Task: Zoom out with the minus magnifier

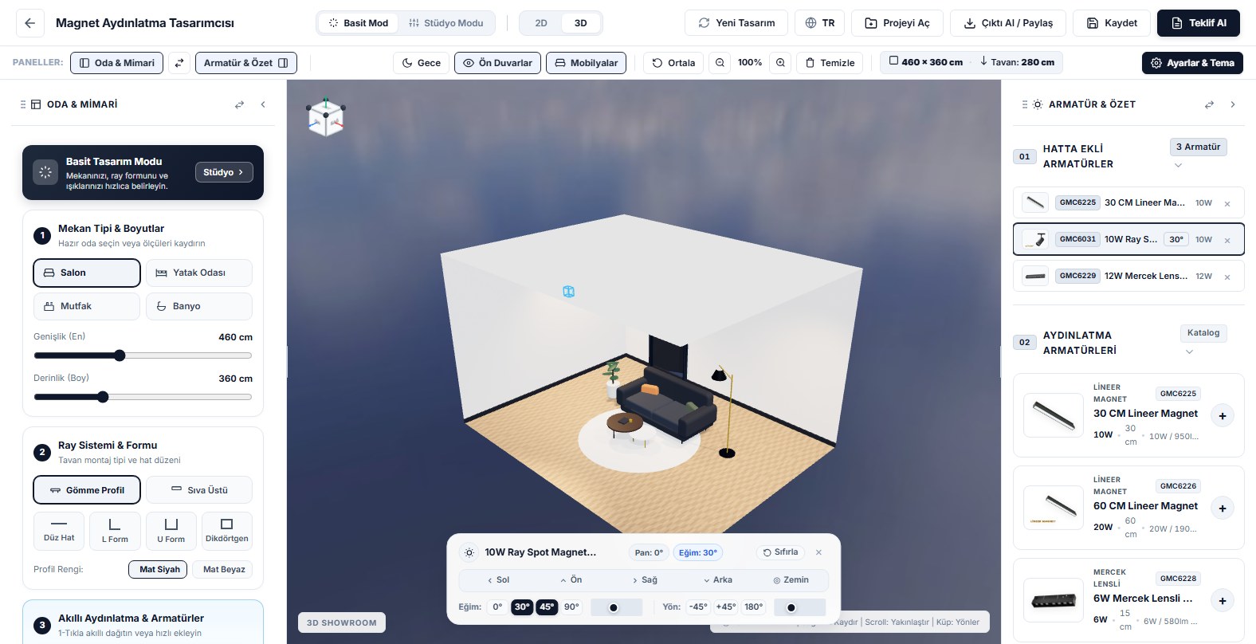Action: tap(720, 63)
